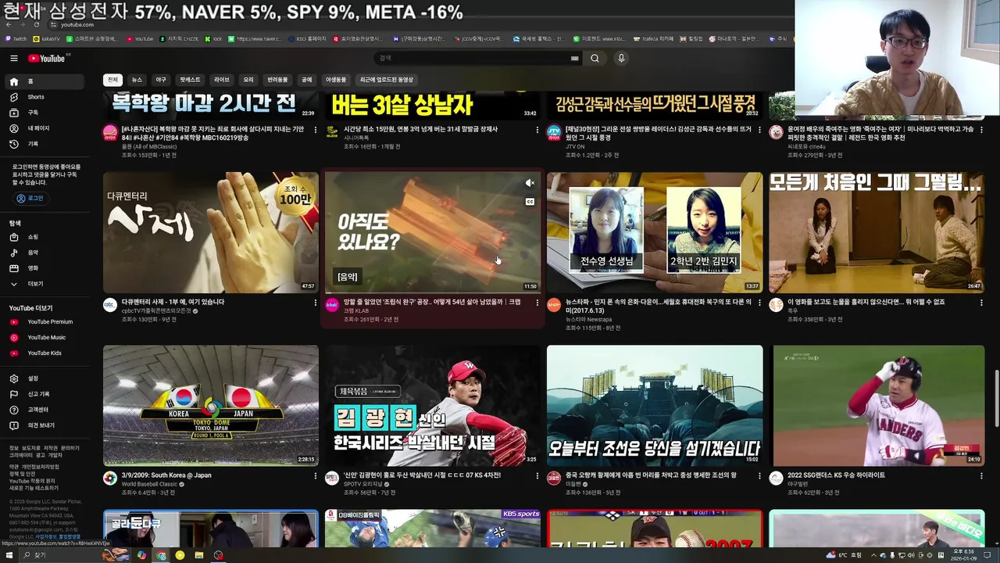Image resolution: width=1000 pixels, height=563 pixels.
Task: Select the 공예 filter chip
Action: 306,80
